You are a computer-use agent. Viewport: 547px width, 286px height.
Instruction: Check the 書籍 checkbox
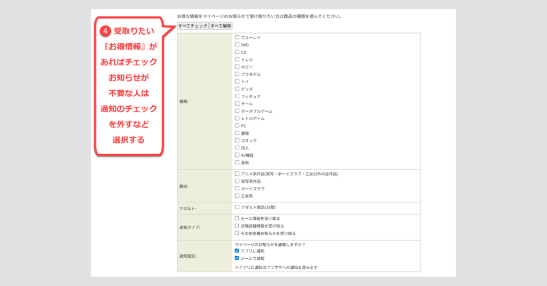click(x=237, y=133)
